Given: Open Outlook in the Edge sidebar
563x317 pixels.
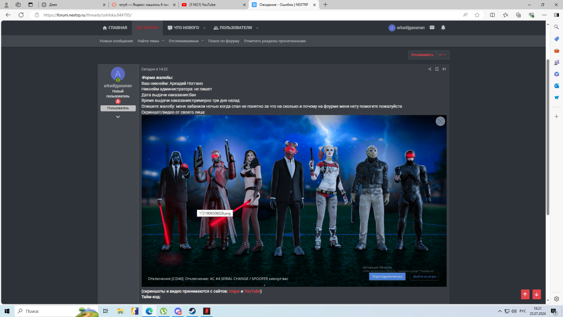Looking at the screenshot, I should [557, 86].
